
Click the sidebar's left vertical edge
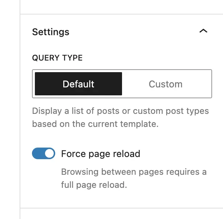pos(20,109)
